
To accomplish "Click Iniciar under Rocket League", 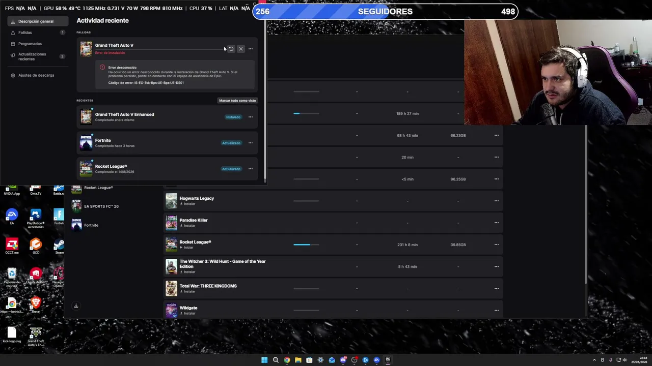I will tap(186, 248).
